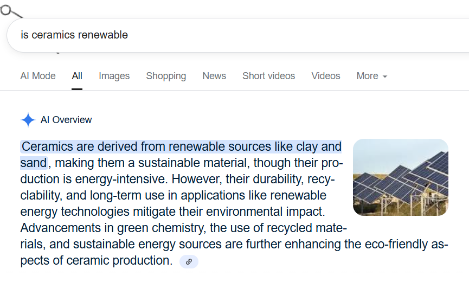Open the solar panels thumbnail image

tap(400, 177)
